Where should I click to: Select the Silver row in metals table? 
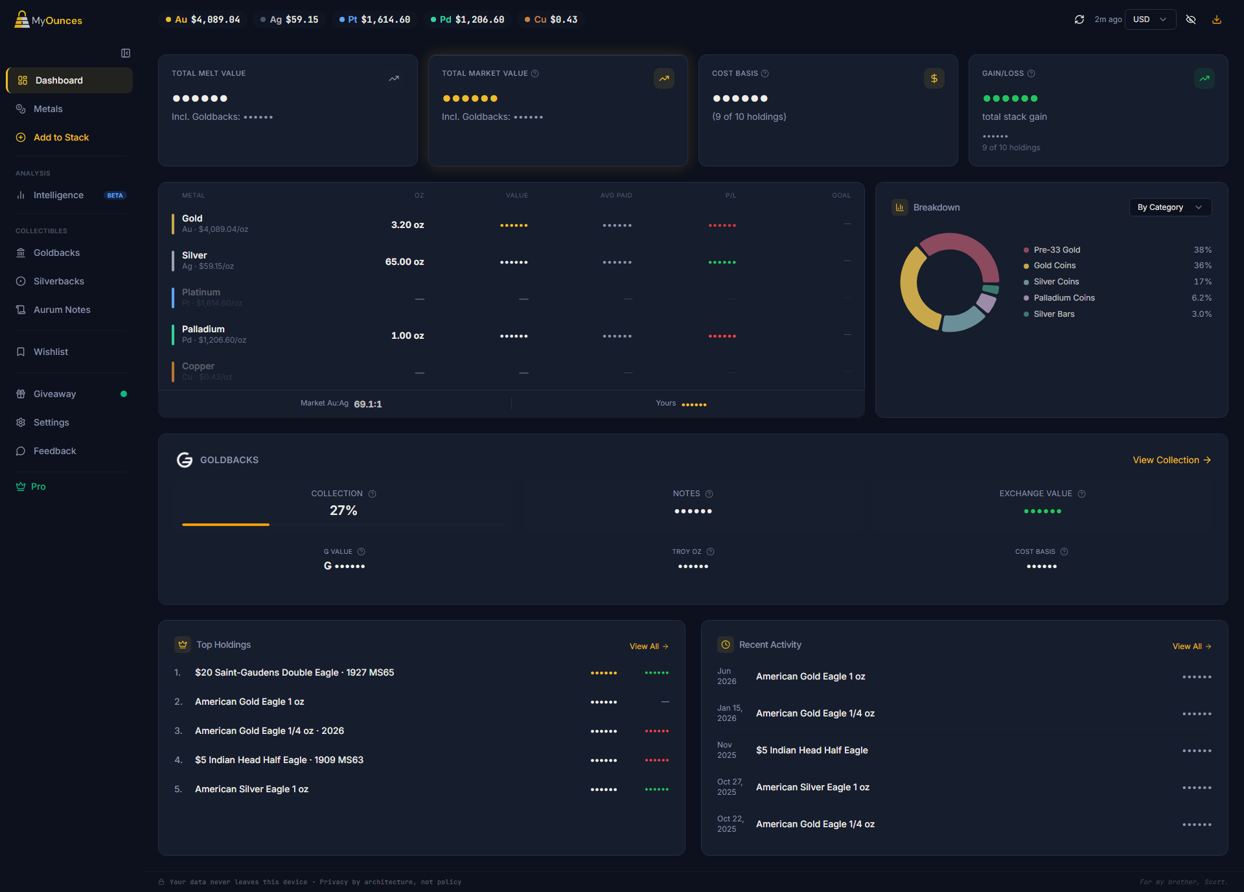[511, 261]
